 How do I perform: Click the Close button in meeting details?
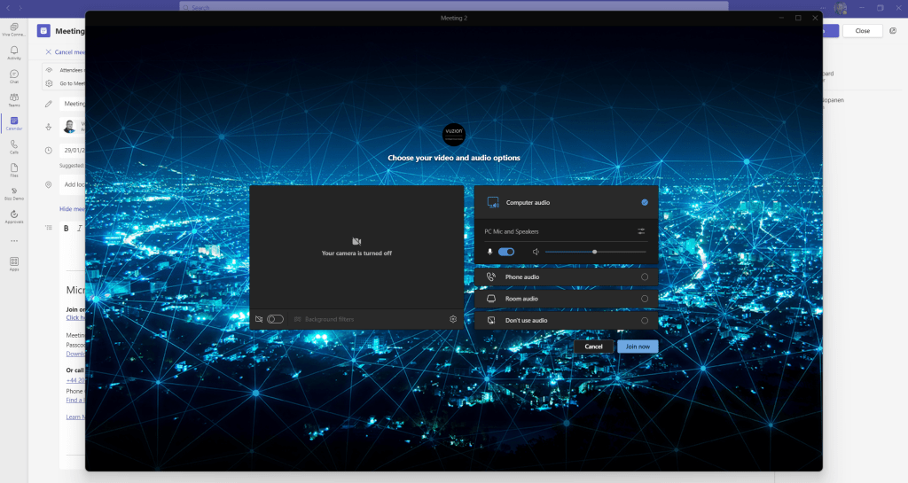(x=861, y=31)
